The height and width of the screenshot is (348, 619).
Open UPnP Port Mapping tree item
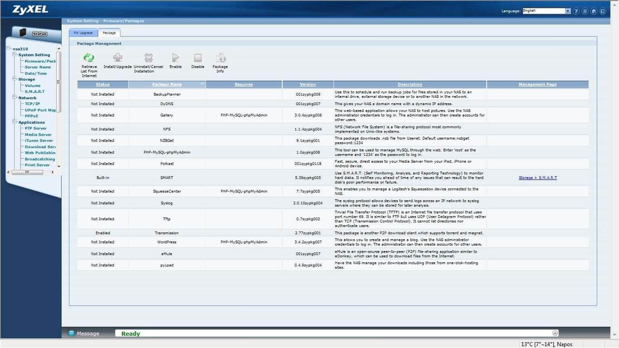point(40,110)
